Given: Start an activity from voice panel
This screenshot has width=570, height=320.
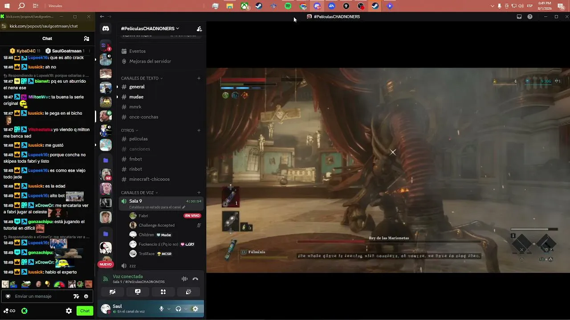Looking at the screenshot, I should [x=163, y=292].
